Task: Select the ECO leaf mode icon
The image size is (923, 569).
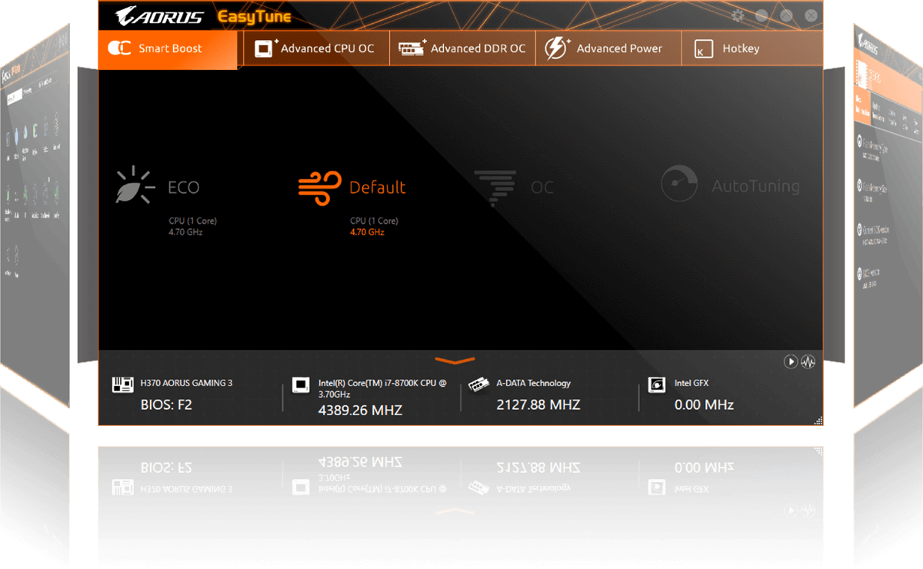Action: pyautogui.click(x=134, y=185)
